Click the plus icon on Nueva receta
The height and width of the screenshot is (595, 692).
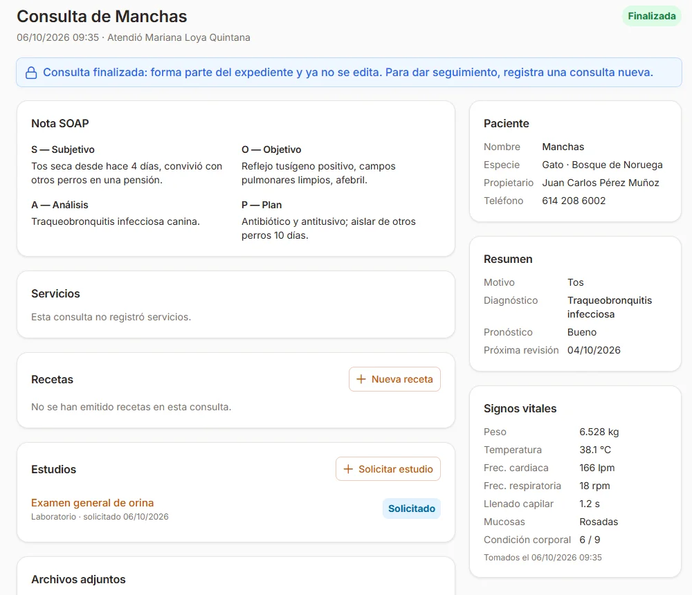[361, 379]
